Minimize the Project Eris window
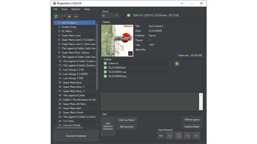This screenshot has width=257, height=144. (182, 3)
